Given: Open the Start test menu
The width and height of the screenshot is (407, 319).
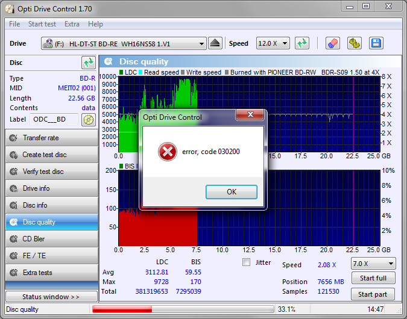Looking at the screenshot, I should pos(42,24).
